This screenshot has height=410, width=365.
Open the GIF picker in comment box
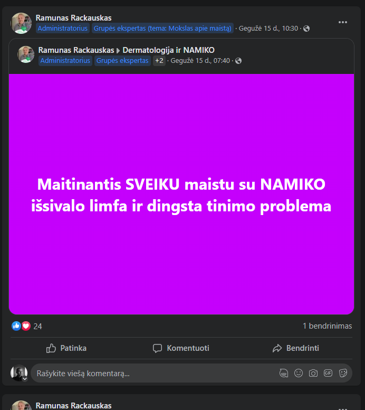pyautogui.click(x=328, y=373)
